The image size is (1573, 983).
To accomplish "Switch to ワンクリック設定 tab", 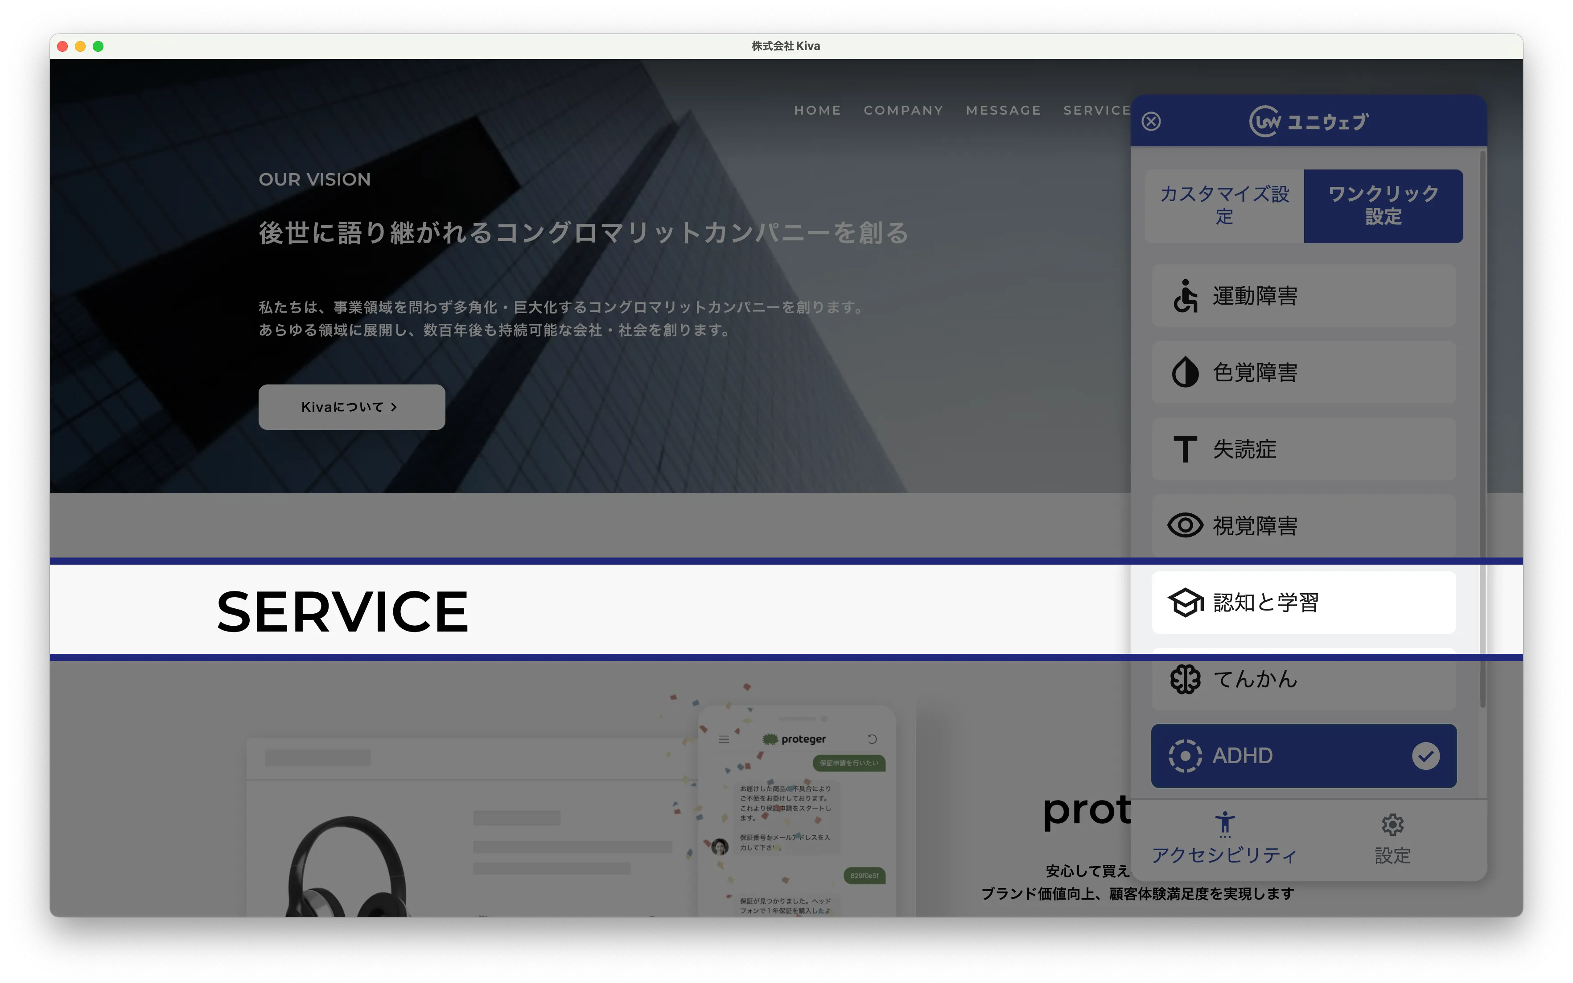I will pyautogui.click(x=1383, y=206).
